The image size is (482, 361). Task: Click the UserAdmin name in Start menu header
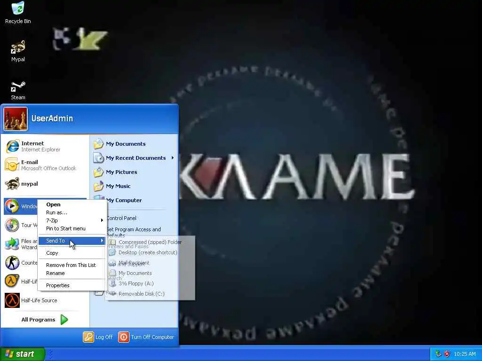tap(52, 118)
